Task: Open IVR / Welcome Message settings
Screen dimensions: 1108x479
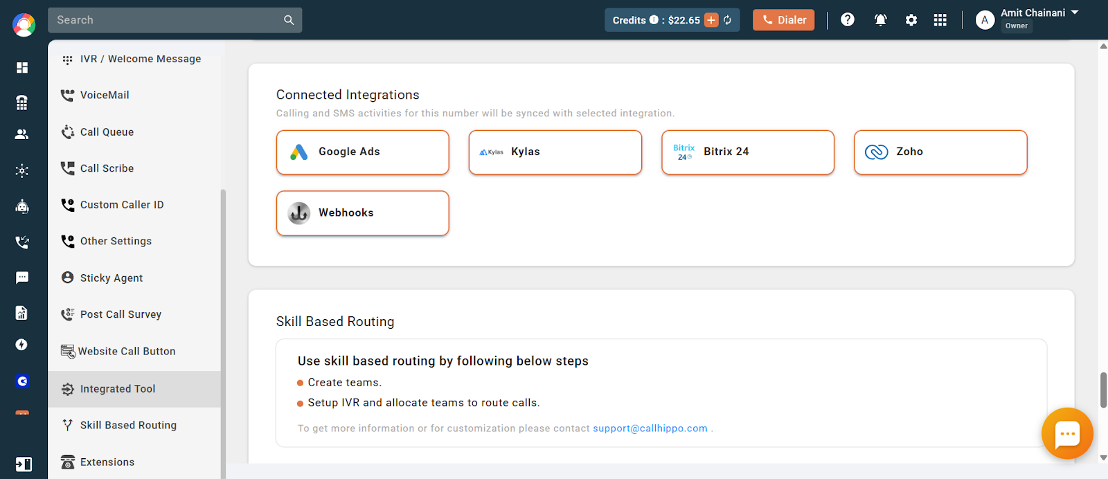Action: 134,59
